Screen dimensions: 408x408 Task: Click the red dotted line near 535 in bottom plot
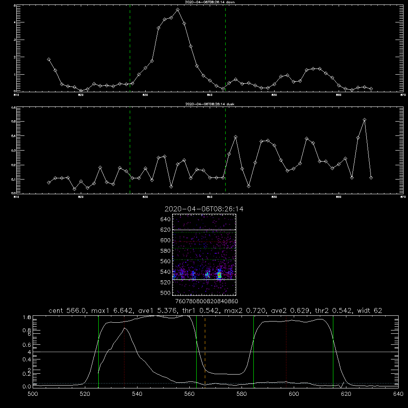(124, 351)
